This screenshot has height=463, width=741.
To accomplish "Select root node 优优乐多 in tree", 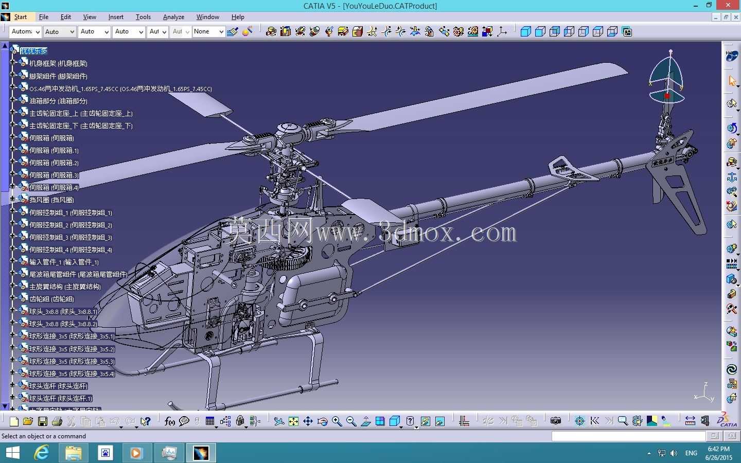I will tap(34, 51).
